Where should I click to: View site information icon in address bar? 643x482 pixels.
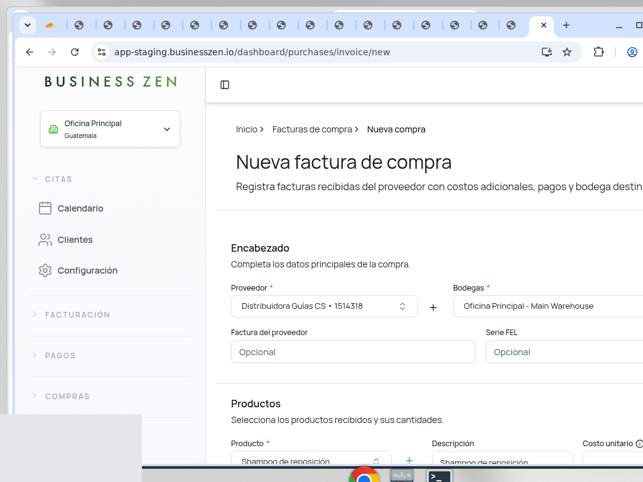pyautogui.click(x=102, y=52)
